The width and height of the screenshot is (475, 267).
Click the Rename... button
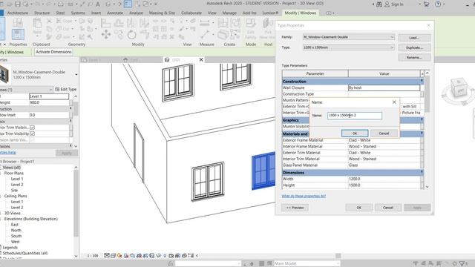(x=414, y=57)
